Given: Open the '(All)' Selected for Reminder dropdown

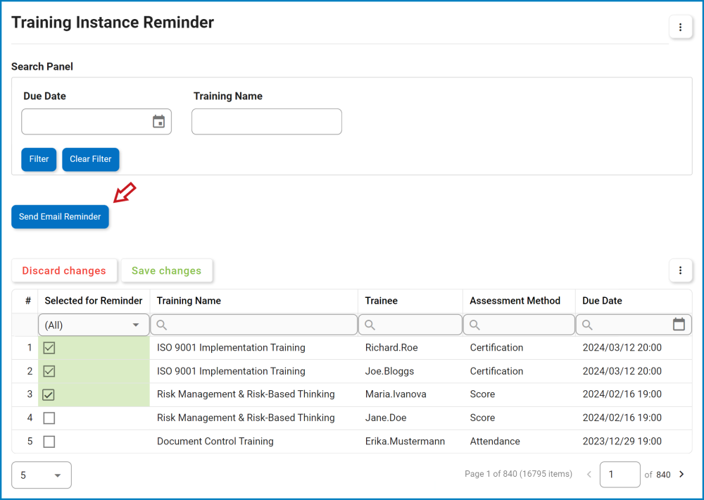Looking at the screenshot, I should tap(93, 325).
